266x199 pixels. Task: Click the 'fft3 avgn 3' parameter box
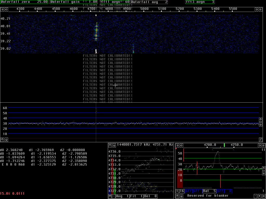pos(200,2)
